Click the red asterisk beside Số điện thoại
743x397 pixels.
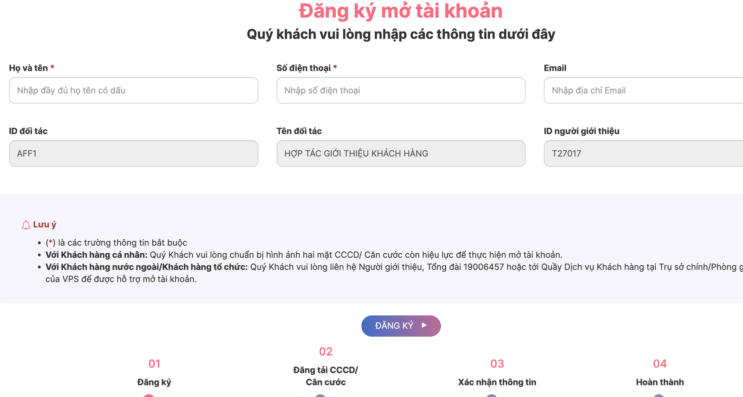[335, 68]
